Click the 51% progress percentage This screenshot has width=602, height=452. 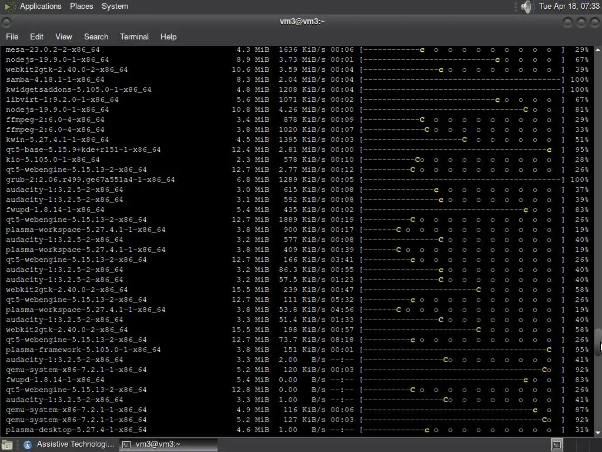click(x=581, y=139)
